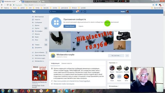This screenshot has height=93, width=165.
Task: Open member Вадим's avatar
Action: (112, 68)
